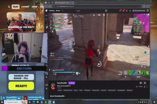Change Ranked Off Squad Fill mode
This screenshot has width=157, height=104.
click(21, 77)
